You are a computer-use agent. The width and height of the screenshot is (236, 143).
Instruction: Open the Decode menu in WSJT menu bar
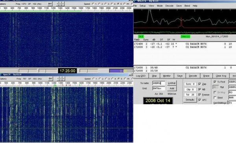tap(169, 6)
